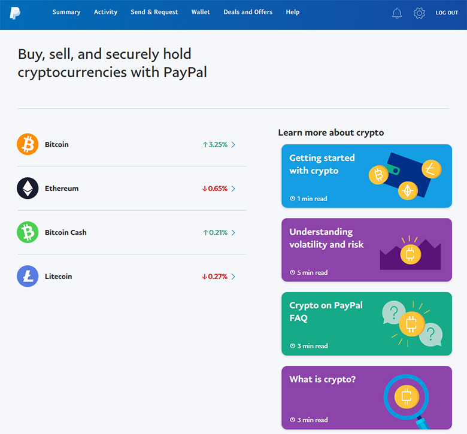Open Understanding volatility and risk article

(366, 250)
